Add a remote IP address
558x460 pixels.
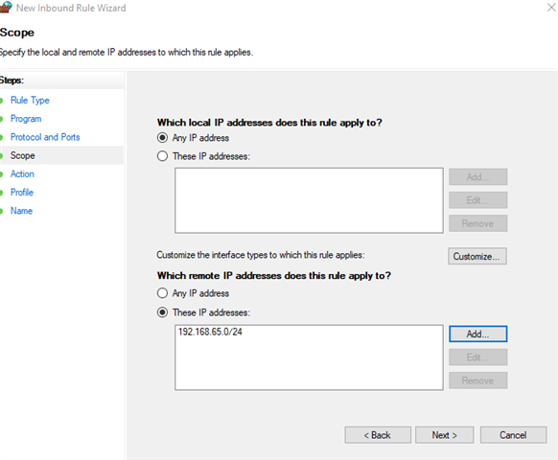(x=477, y=334)
